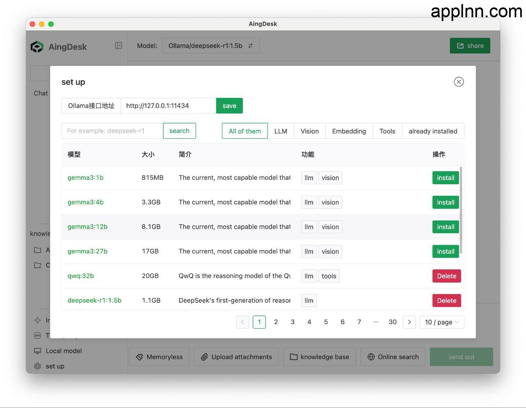Viewport: 526px width, 408px height.
Task: Click the 815MB size cell
Action: pyautogui.click(x=152, y=178)
